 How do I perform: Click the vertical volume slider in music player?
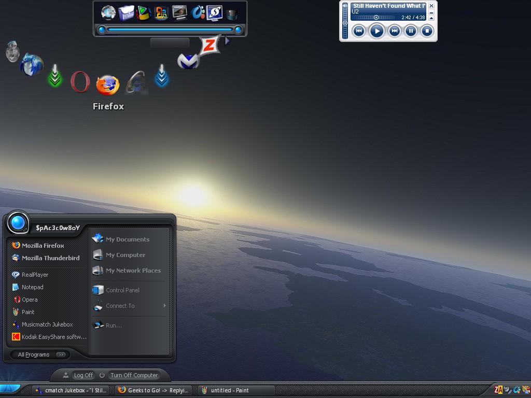(345, 23)
